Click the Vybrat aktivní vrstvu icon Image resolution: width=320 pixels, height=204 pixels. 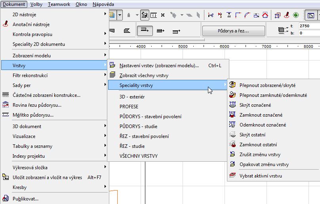[232, 175]
